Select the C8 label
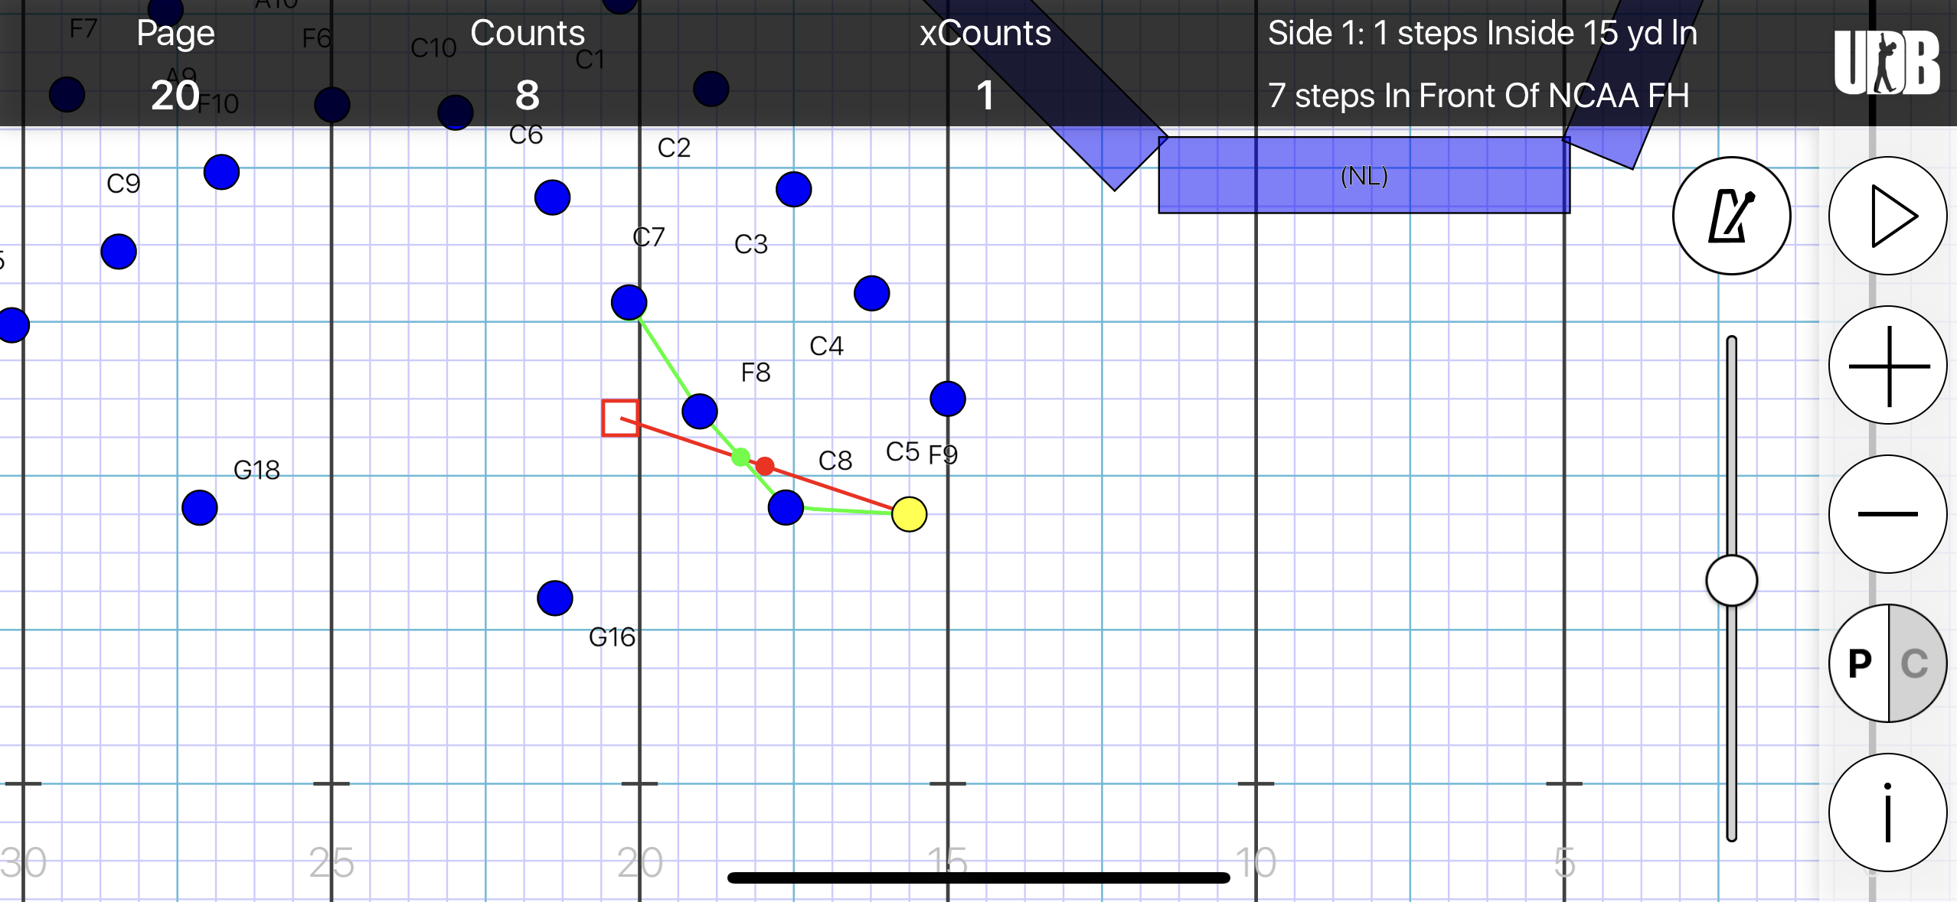The width and height of the screenshot is (1957, 902). click(835, 461)
